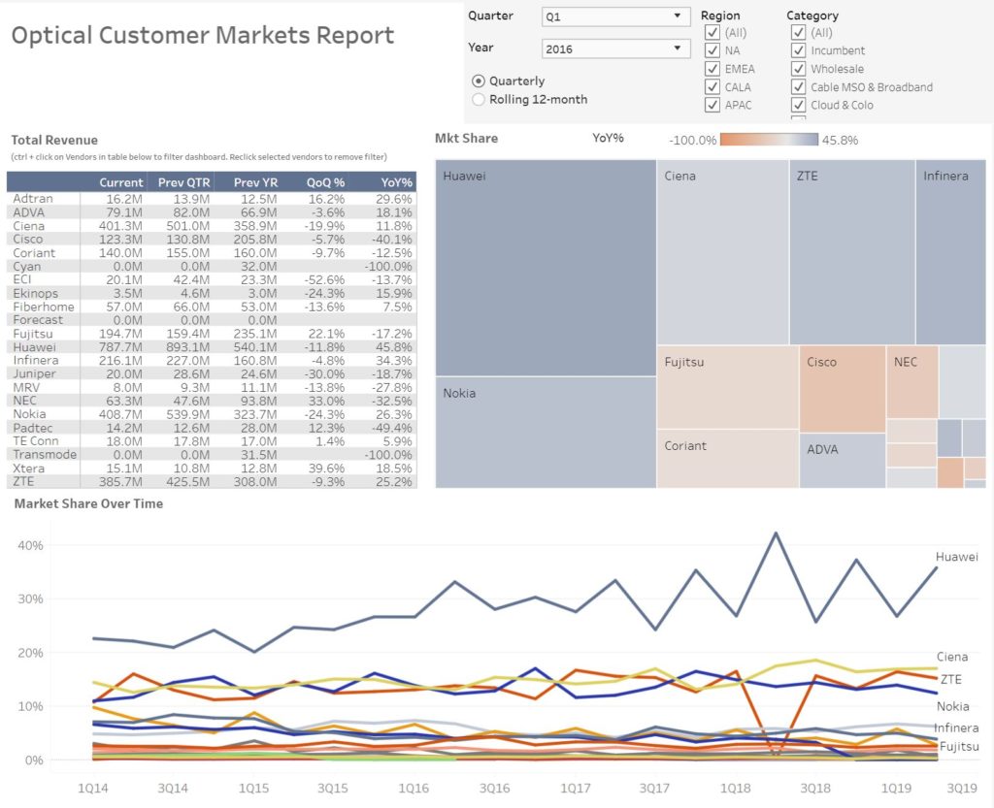Select the Fujitsu tile in the treemap
Screen dimensions: 994x808
728,387
